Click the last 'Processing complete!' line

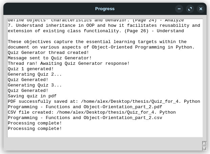[35, 129]
